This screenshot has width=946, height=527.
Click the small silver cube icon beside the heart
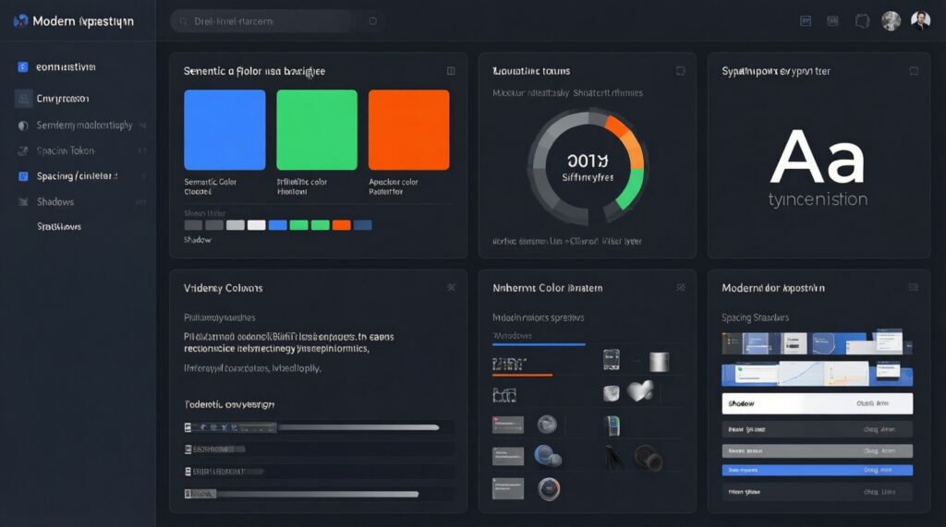coord(612,394)
